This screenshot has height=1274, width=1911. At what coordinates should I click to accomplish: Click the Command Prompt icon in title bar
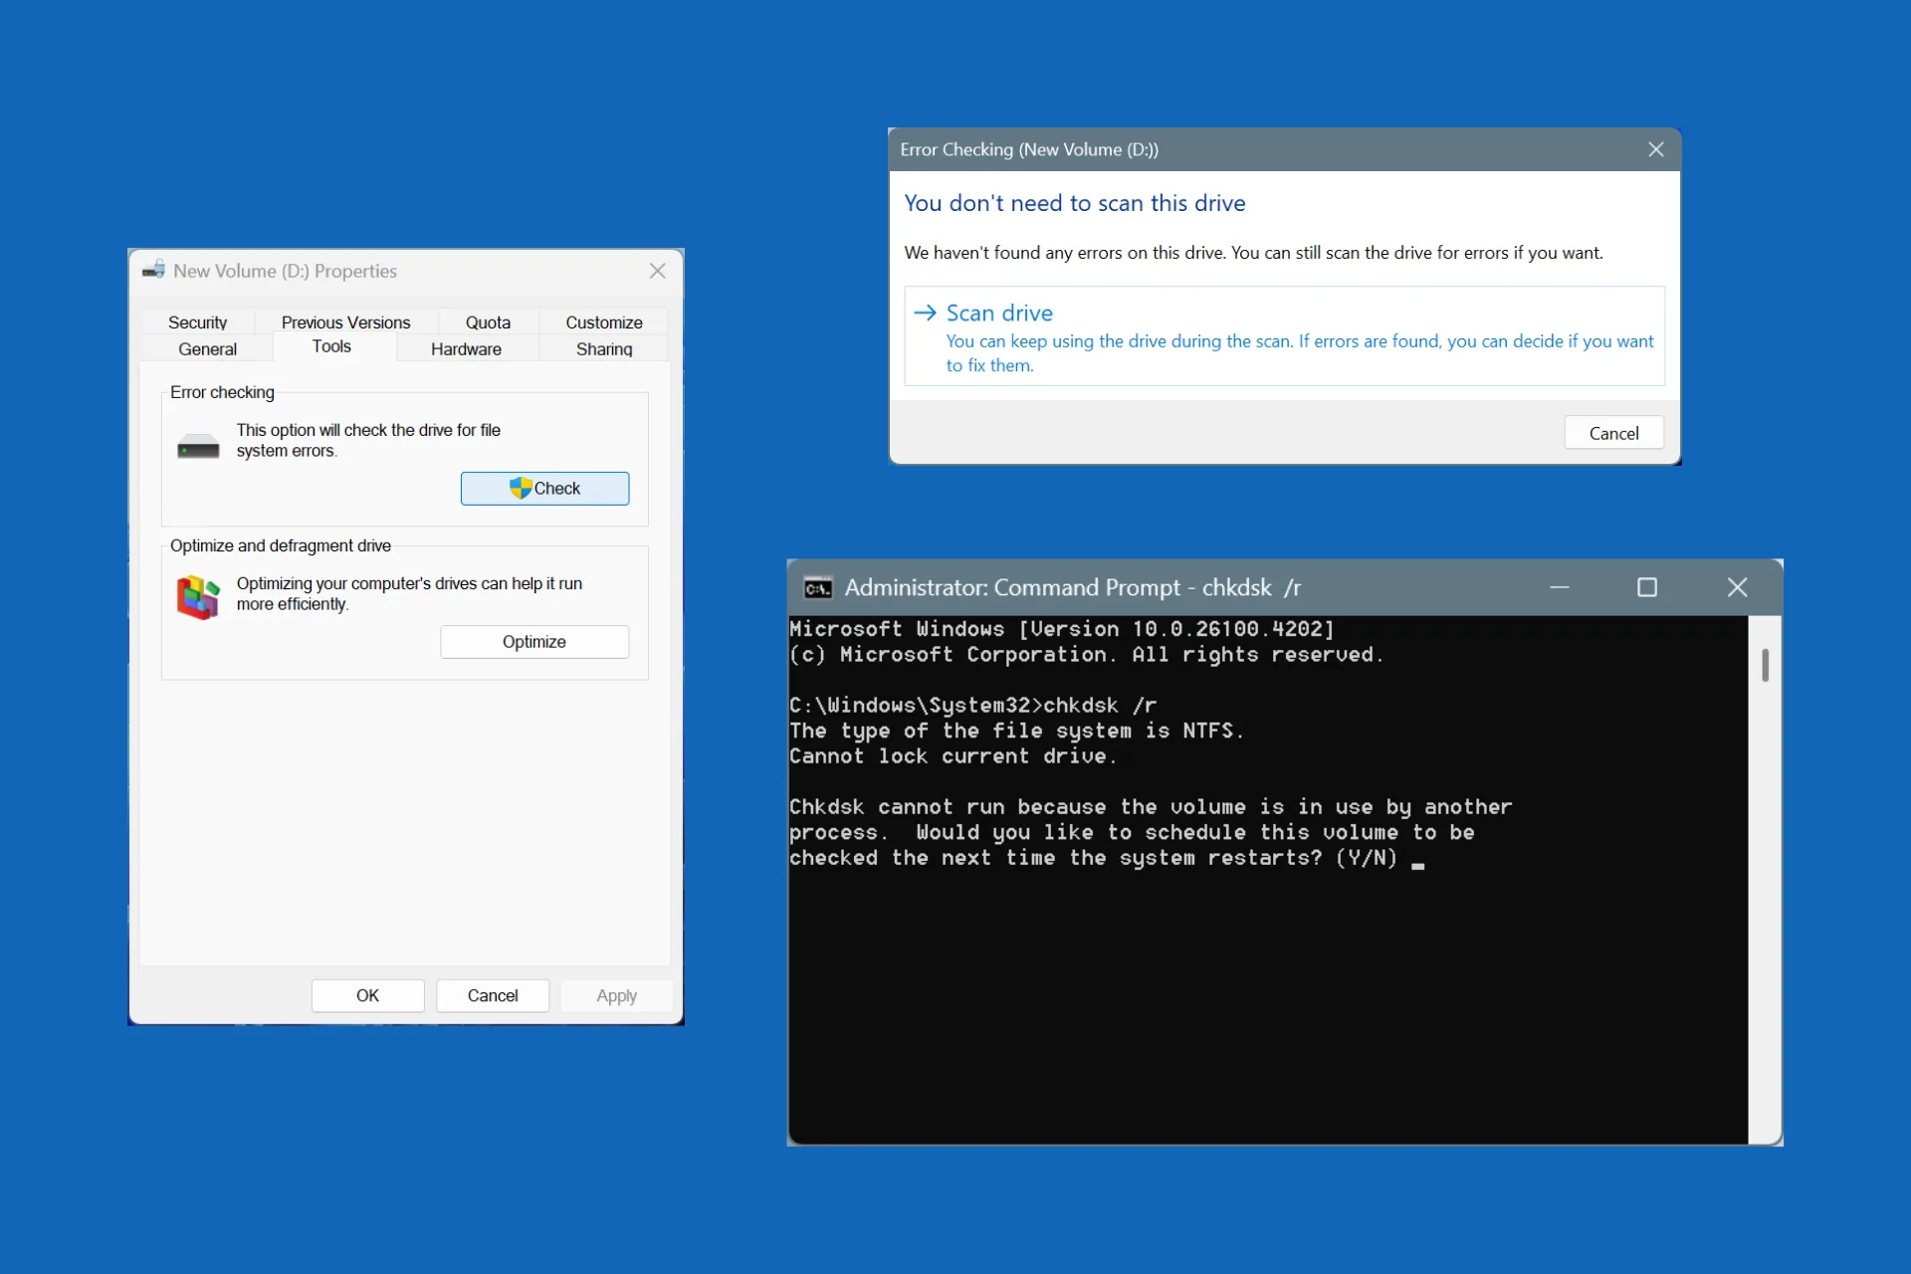tap(817, 587)
